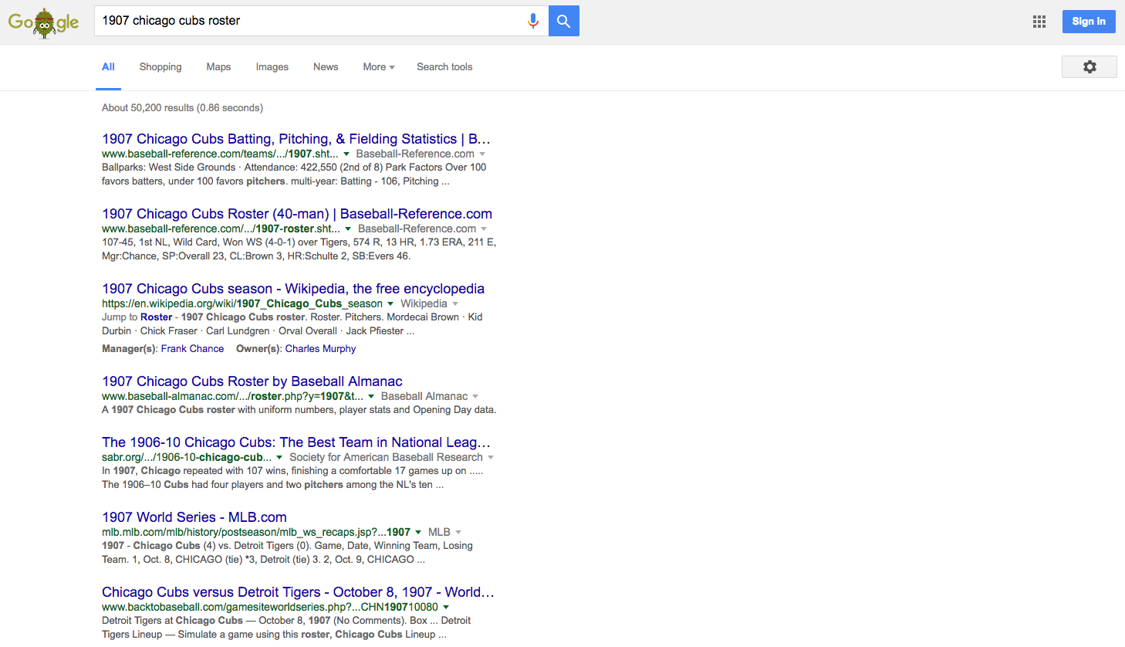Click the sabr.org green URL text
Viewport: 1125px width, 647px height.
point(187,458)
